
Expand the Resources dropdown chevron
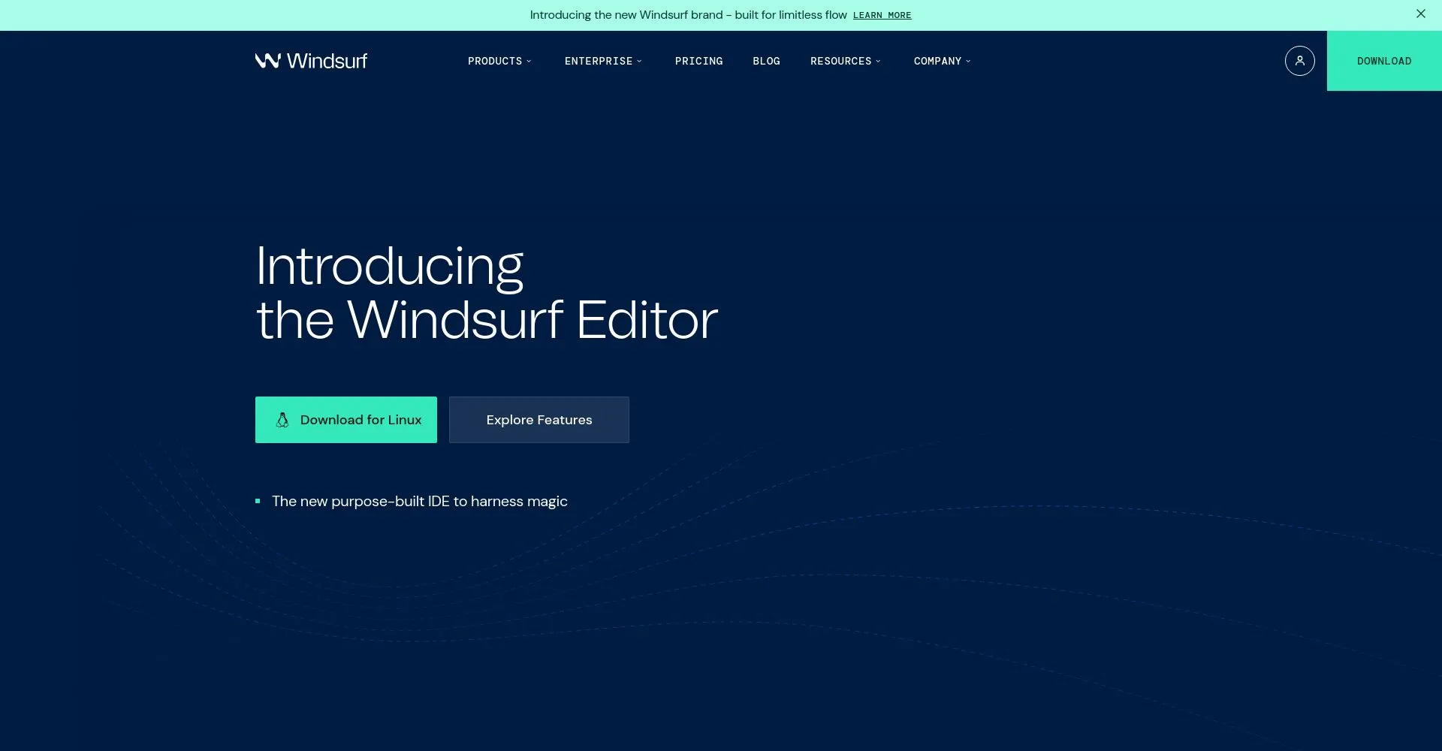pos(878,61)
